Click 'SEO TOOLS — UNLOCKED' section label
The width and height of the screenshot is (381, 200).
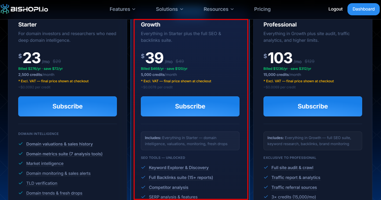click(x=163, y=158)
